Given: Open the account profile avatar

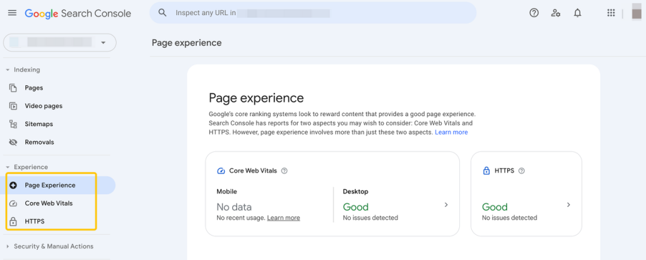Looking at the screenshot, I should [x=637, y=13].
